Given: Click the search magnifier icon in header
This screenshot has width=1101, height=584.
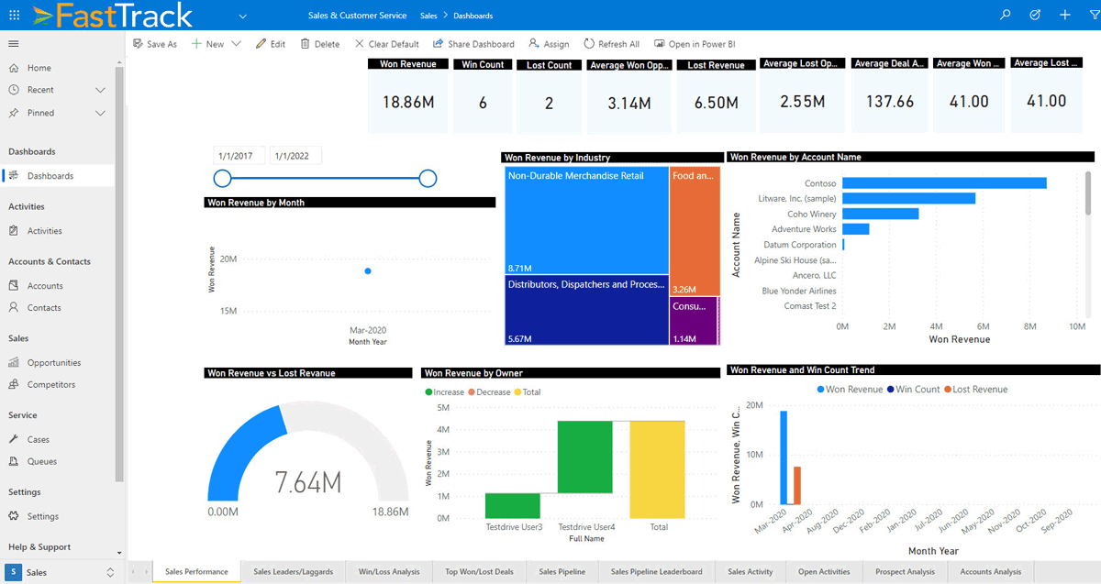Looking at the screenshot, I should 1006,16.
